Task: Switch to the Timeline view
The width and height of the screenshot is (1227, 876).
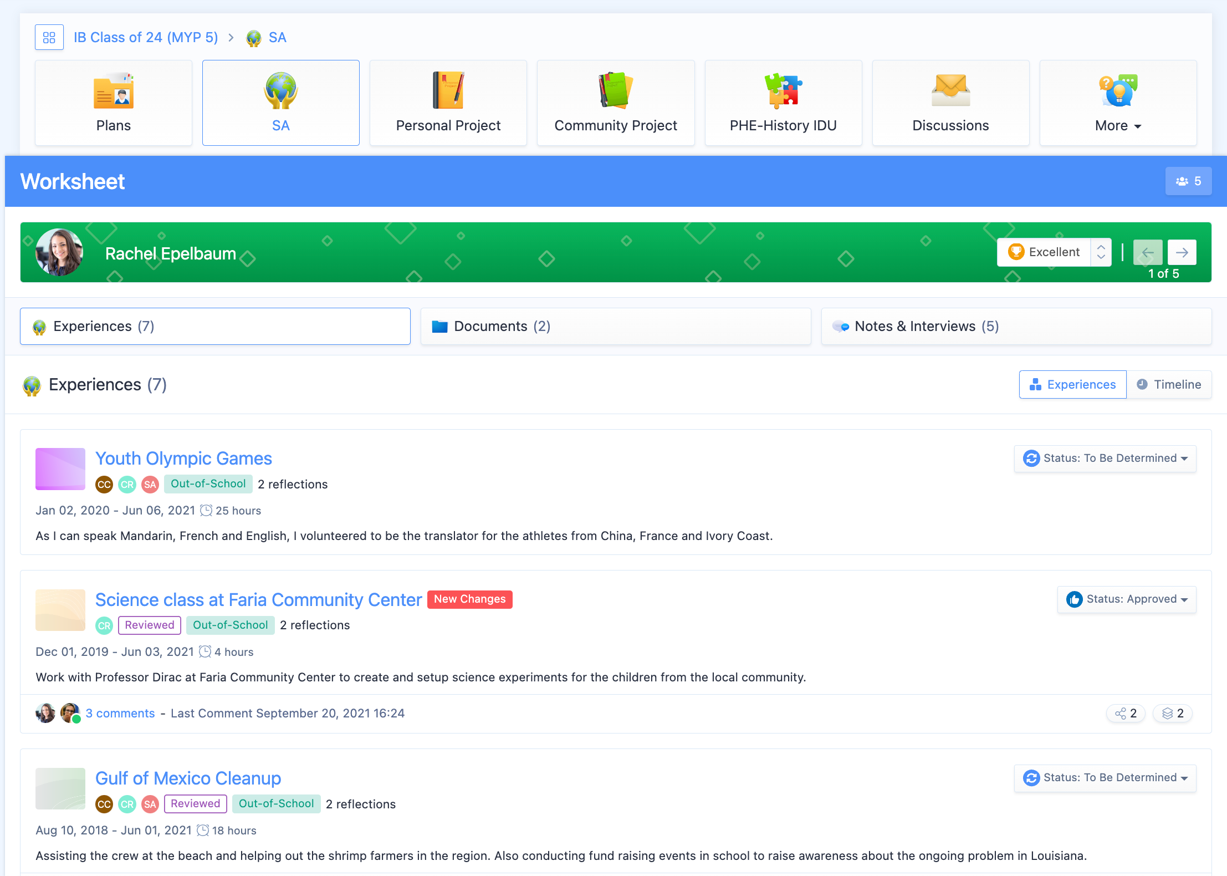Action: point(1169,385)
